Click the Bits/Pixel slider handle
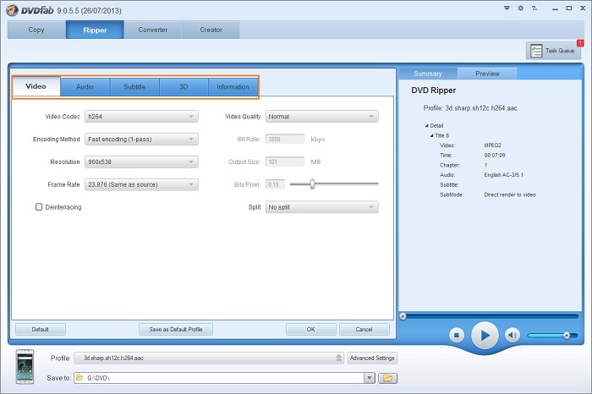This screenshot has height=394, width=592. (313, 184)
